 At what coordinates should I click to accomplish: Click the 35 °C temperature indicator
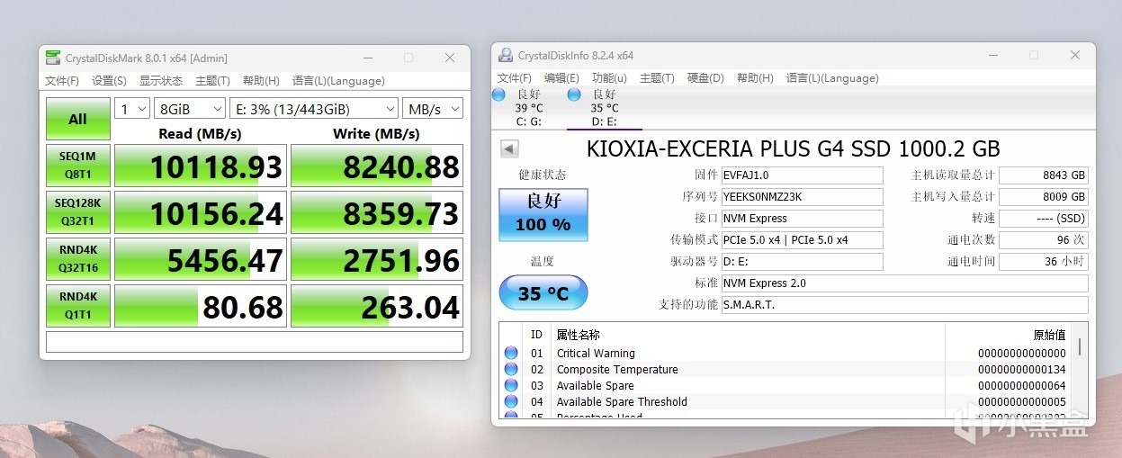tap(543, 292)
